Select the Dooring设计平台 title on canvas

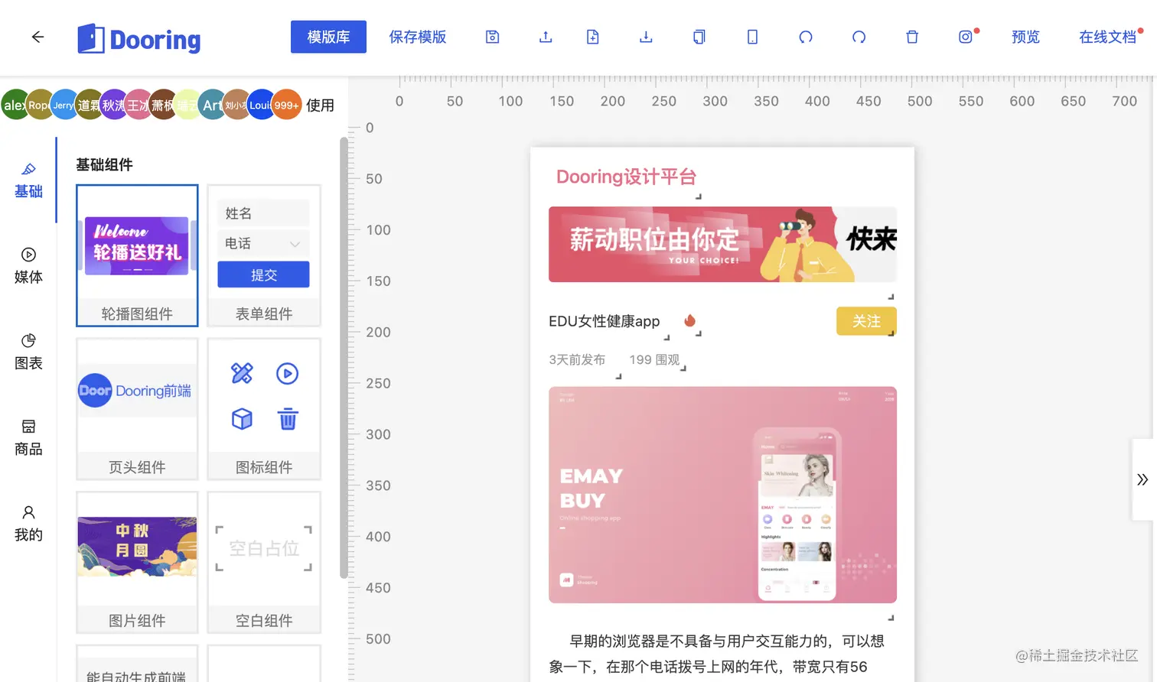coord(626,177)
